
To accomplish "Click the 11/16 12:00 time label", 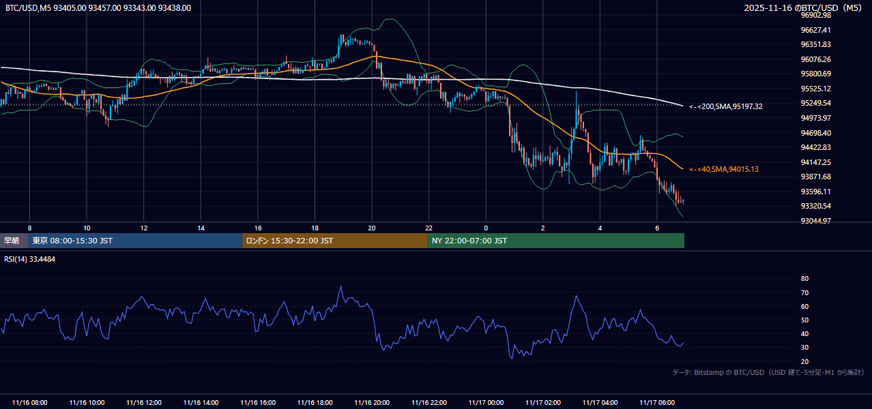I will point(144,403).
